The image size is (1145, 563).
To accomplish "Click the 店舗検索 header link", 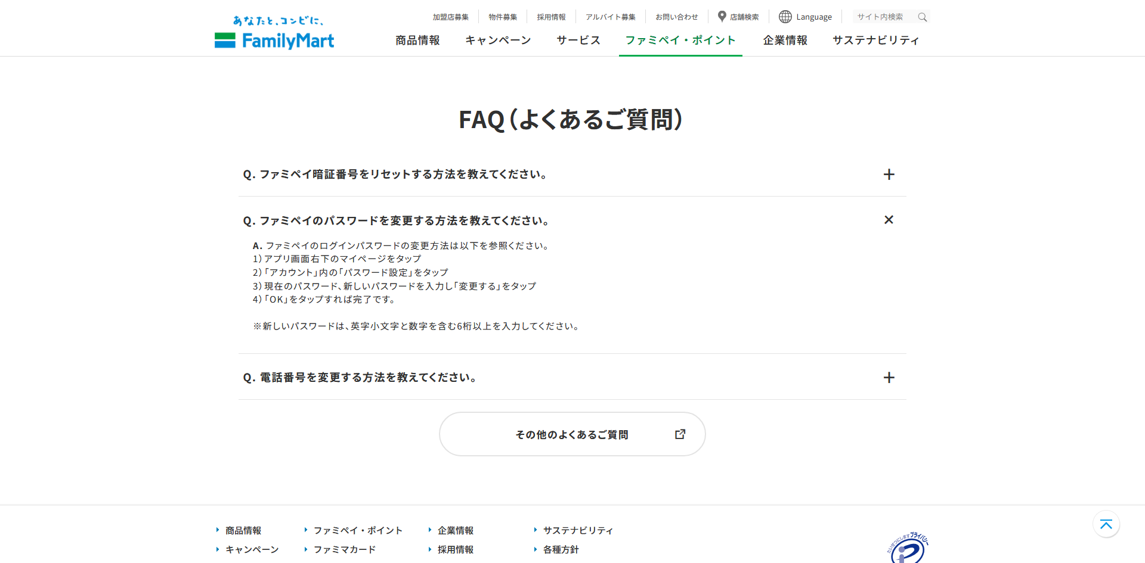I will 744,17.
